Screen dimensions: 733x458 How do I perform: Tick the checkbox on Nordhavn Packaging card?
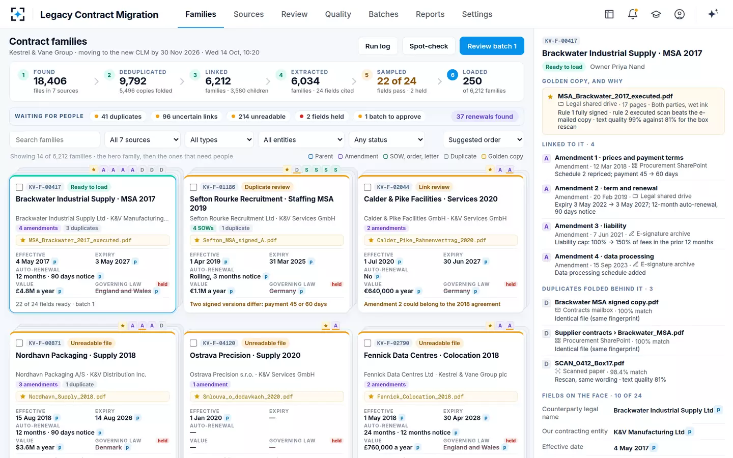tap(19, 343)
